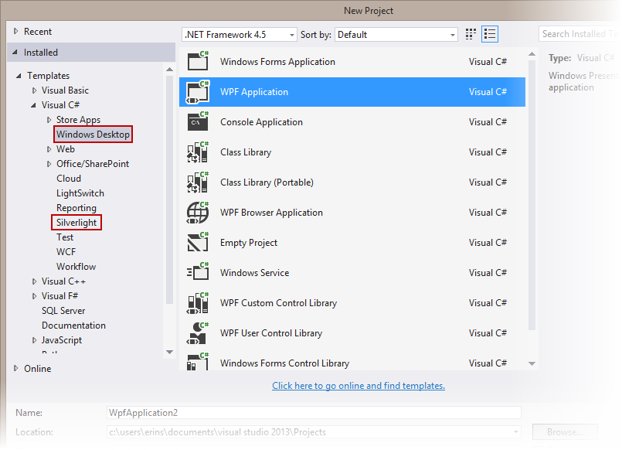Click the Name text field
622x450 pixels.
(x=313, y=413)
